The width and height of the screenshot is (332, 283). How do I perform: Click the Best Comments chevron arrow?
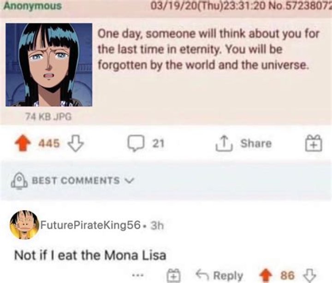coord(130,180)
